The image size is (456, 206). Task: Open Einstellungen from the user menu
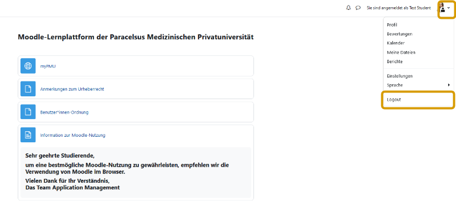click(x=400, y=76)
